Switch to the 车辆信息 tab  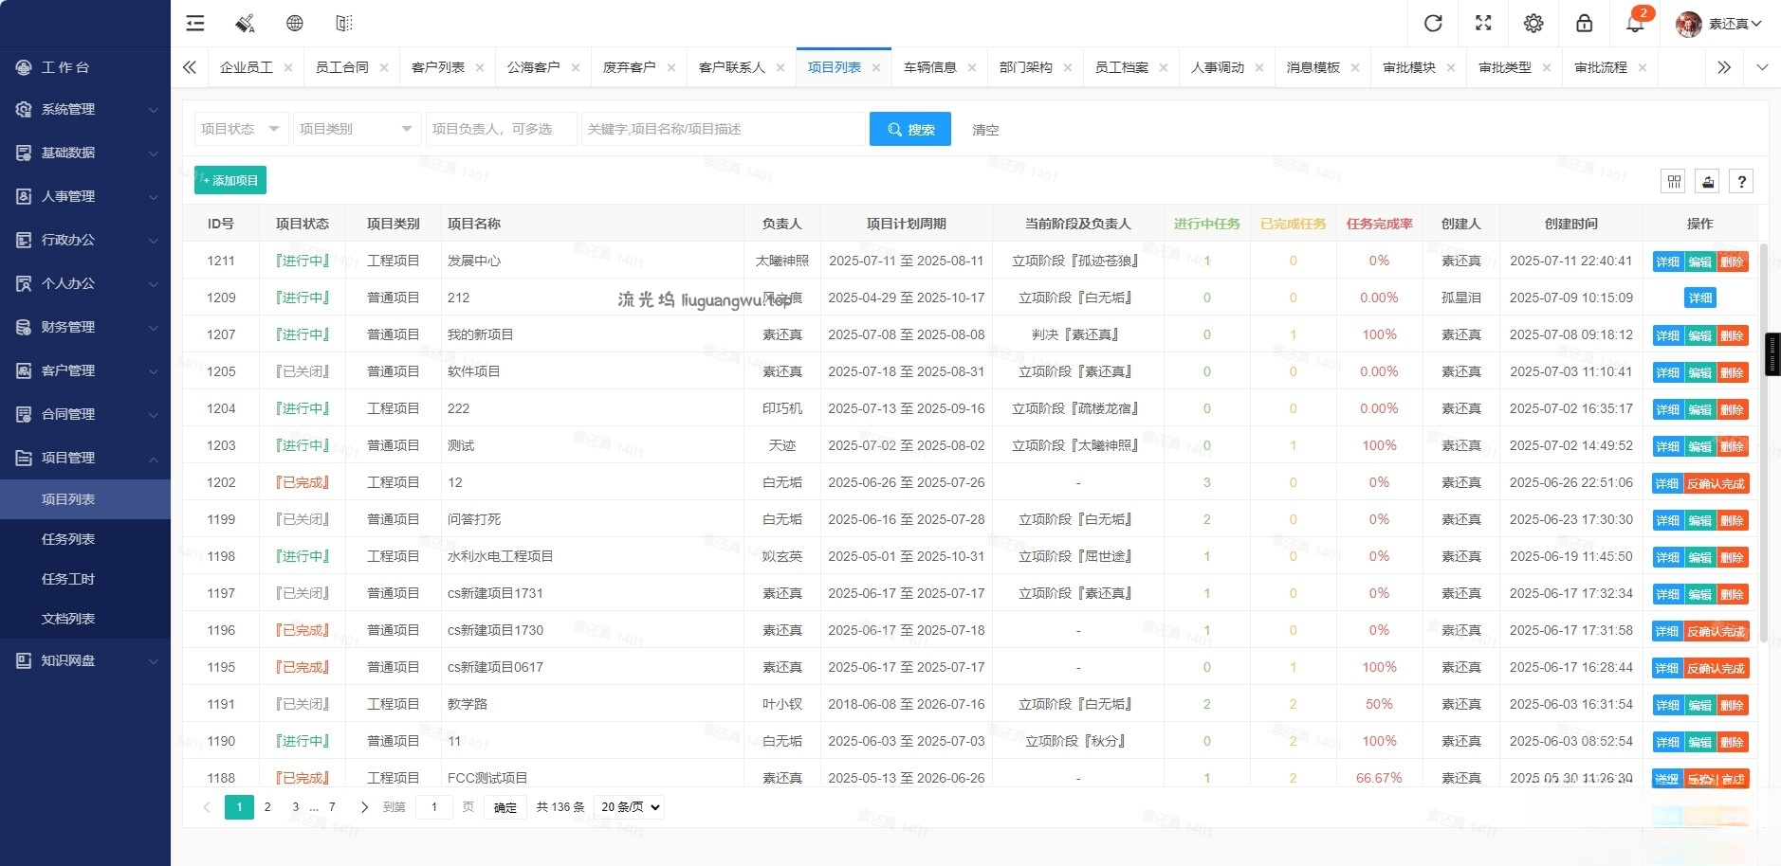[x=931, y=67]
